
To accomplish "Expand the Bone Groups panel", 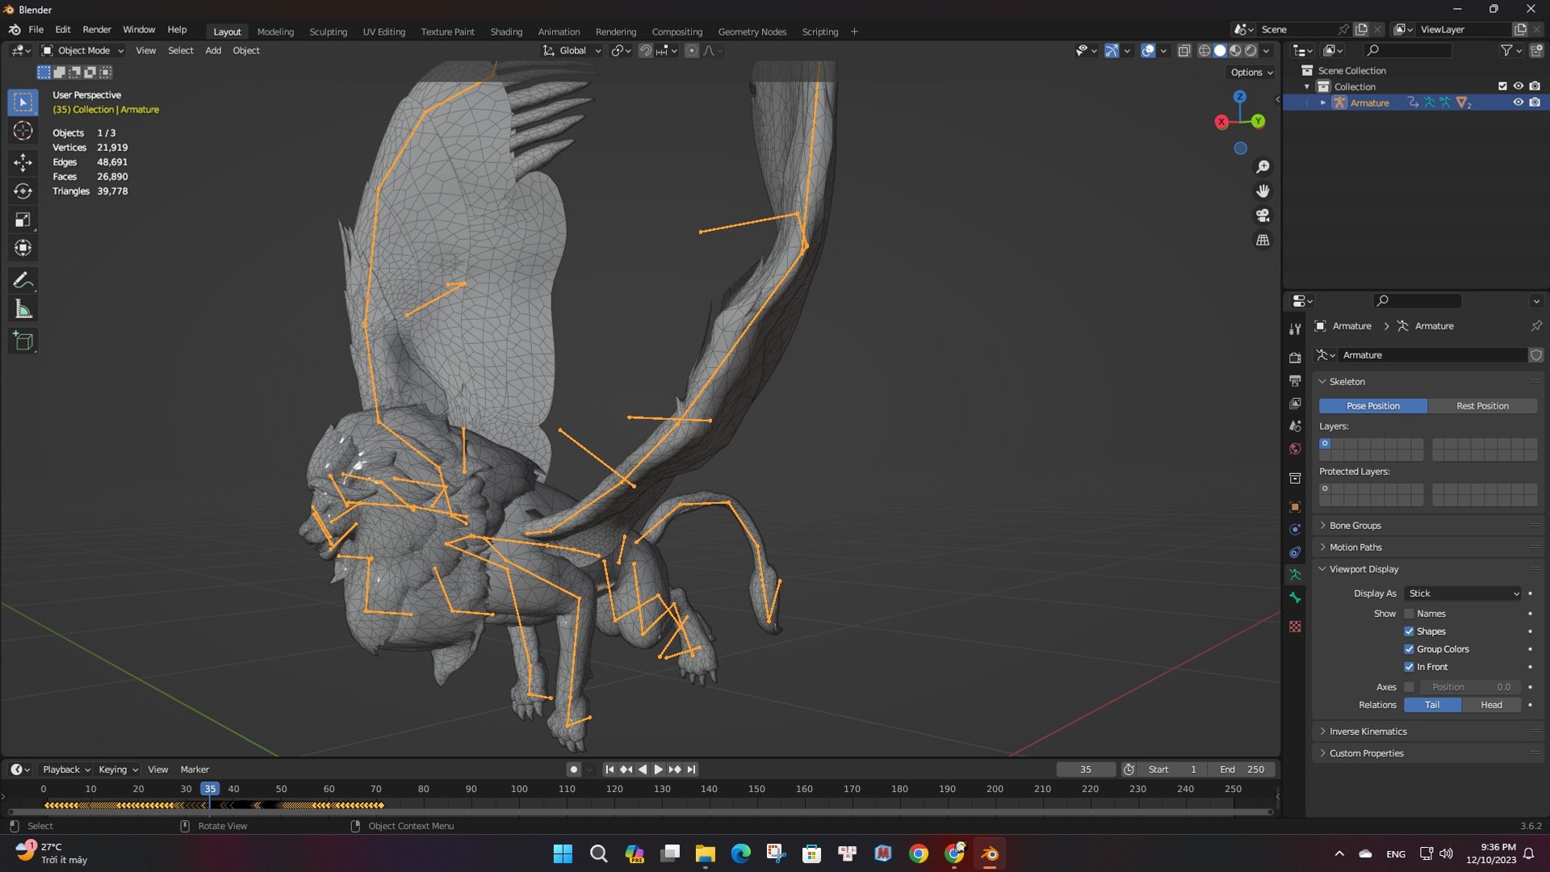I will 1355,526.
